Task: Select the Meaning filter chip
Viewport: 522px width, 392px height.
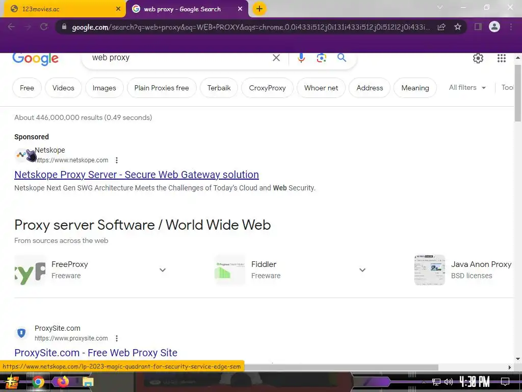Action: (x=415, y=88)
